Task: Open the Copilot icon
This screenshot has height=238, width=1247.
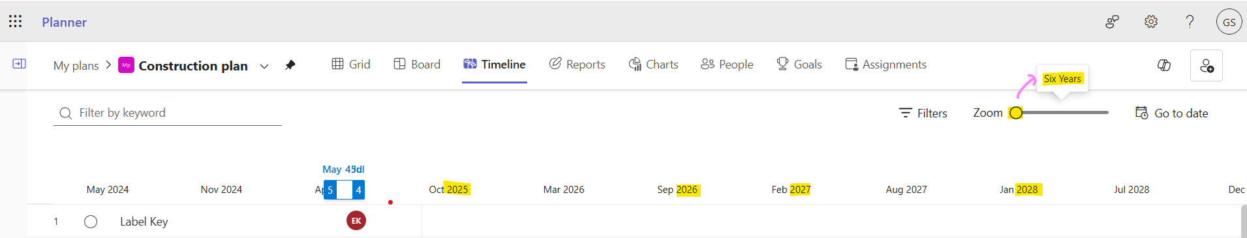Action: (1164, 65)
